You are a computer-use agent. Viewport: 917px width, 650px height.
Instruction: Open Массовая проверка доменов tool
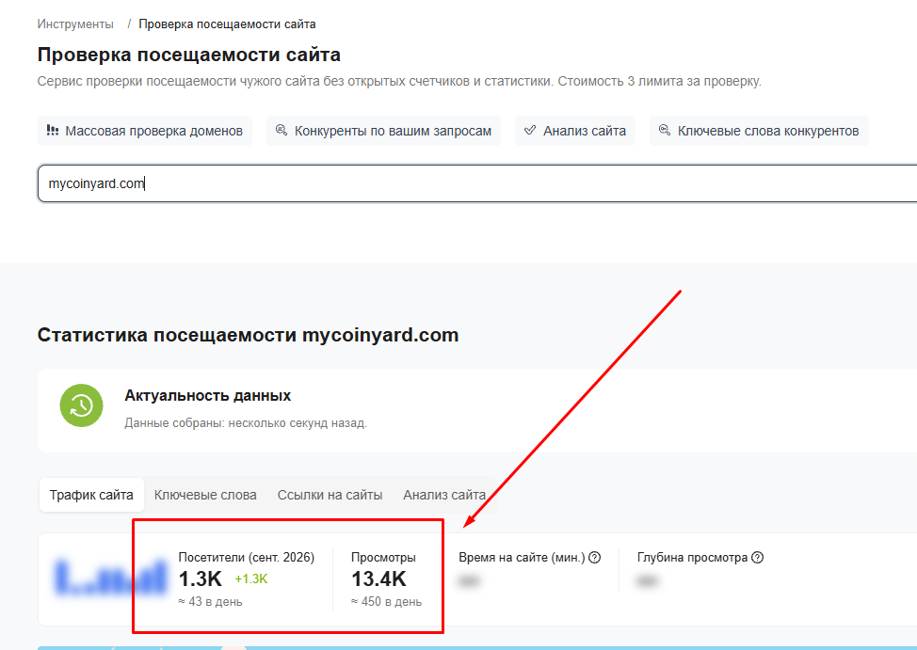pos(145,131)
